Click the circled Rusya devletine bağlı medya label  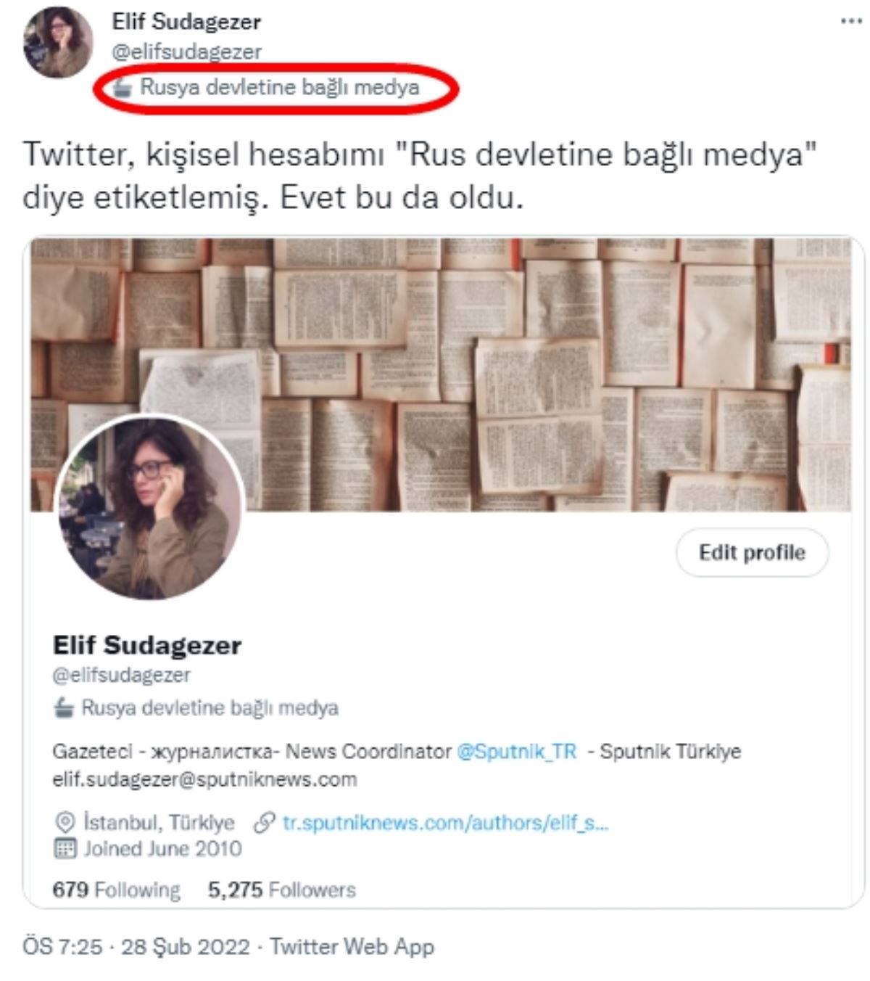click(279, 87)
